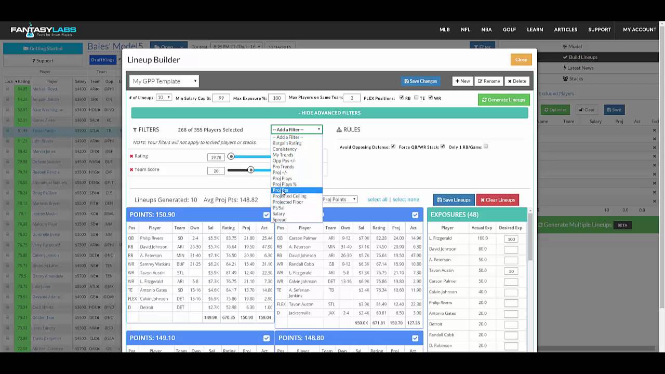Screen dimensions: 665x374
Task: Select Projected Ceiling filter option
Action: (289, 196)
